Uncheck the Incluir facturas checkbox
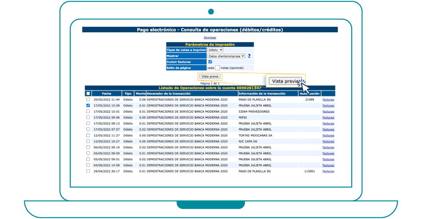 (210, 62)
